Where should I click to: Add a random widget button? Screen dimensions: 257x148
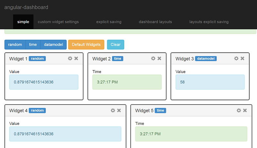[x=15, y=45]
